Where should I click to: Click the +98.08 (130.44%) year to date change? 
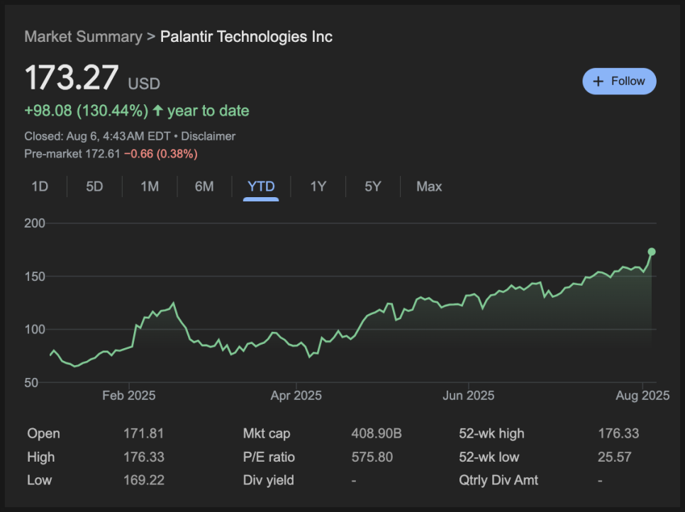pos(137,111)
